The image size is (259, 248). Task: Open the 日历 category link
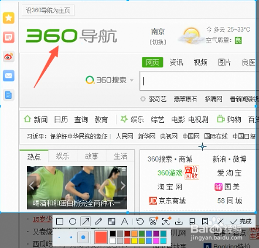pyautogui.click(x=61, y=119)
